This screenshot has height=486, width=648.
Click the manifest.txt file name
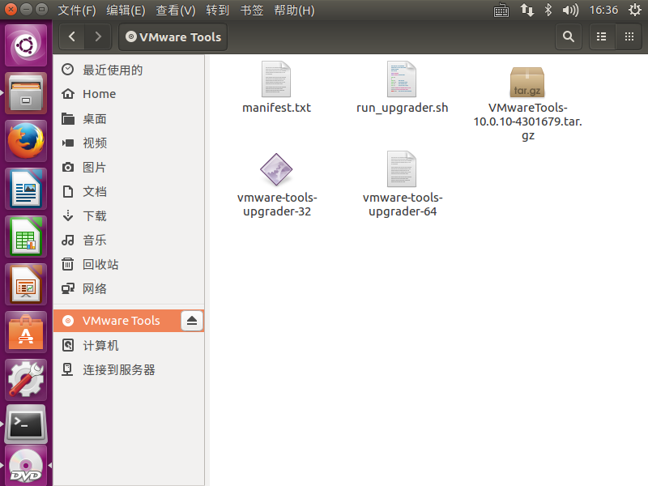(276, 108)
